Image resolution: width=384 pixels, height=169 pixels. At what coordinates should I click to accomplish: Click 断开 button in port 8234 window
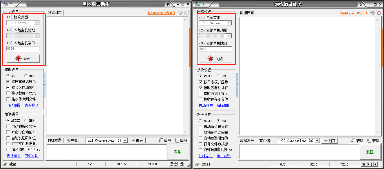click(x=137, y=140)
